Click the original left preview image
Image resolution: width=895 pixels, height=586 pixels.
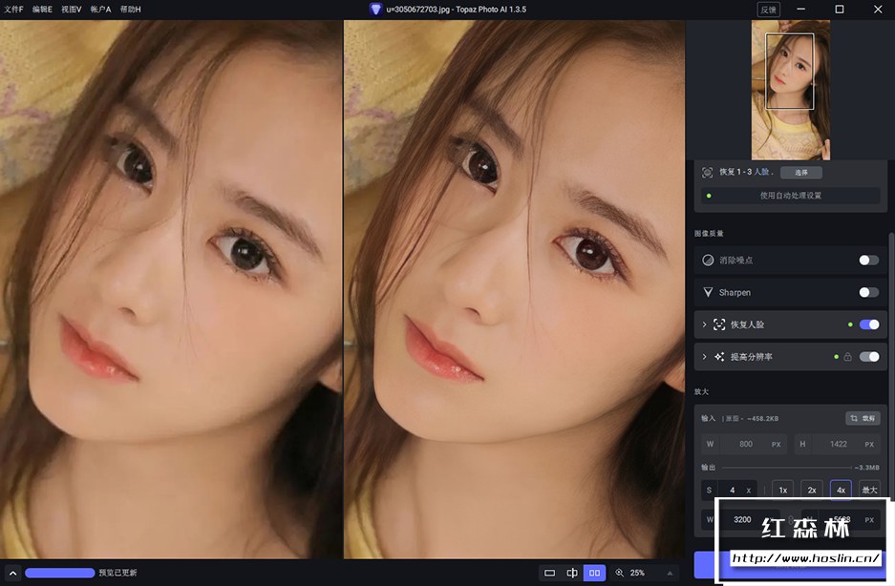click(171, 289)
